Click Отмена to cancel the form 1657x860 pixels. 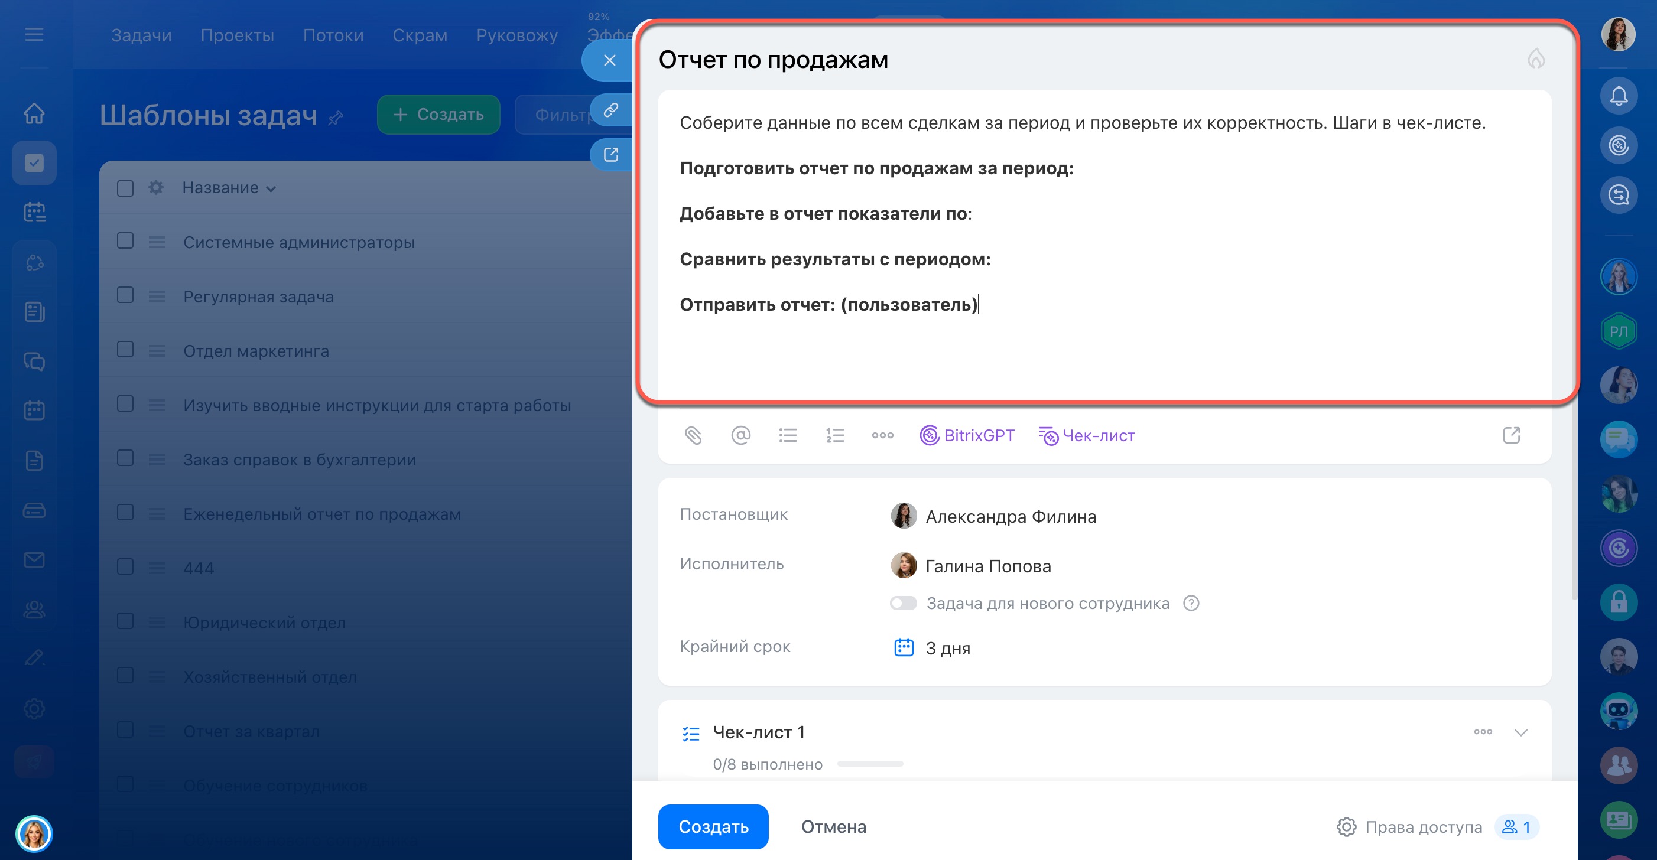pos(833,826)
